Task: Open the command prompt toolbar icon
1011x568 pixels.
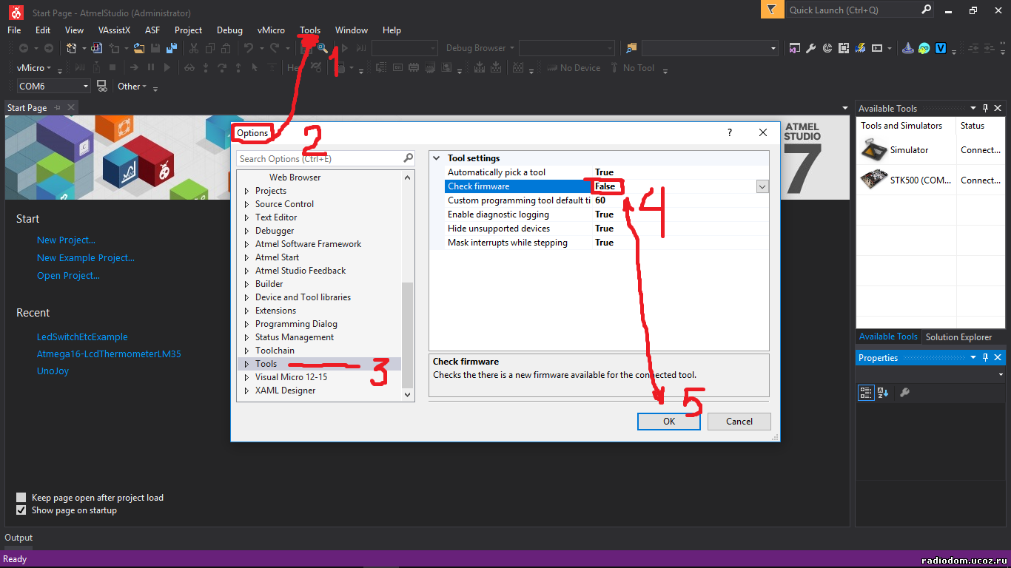Action: coord(876,48)
